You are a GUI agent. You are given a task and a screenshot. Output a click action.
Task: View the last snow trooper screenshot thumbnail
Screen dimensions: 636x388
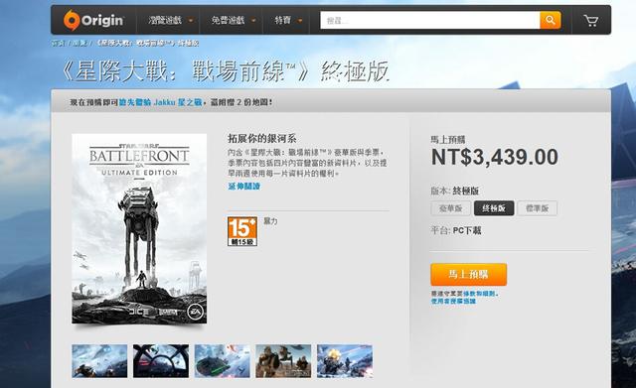pyautogui.click(x=345, y=361)
